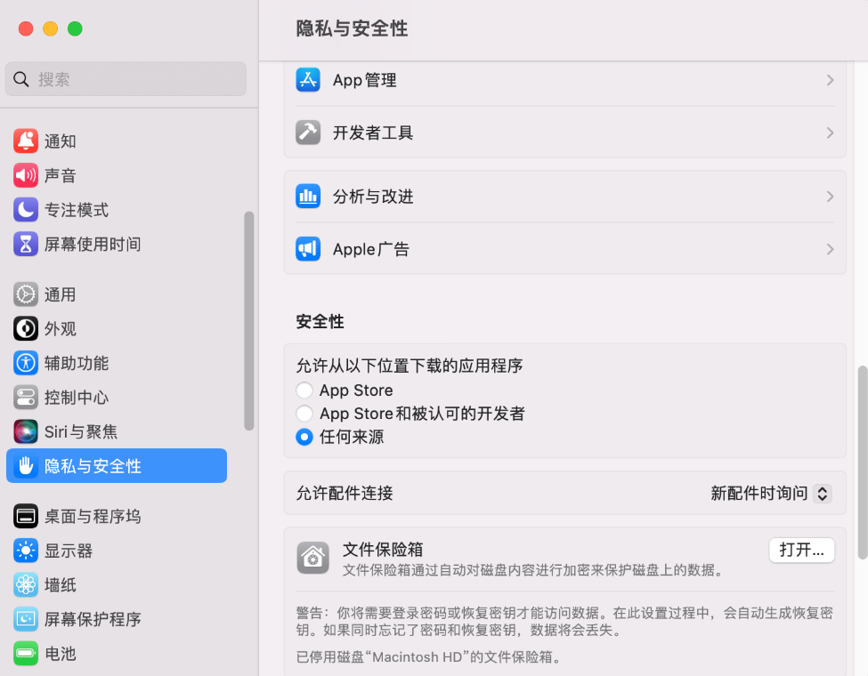Click the 屏幕使用时间 hourglass icon
This screenshot has width=868, height=676.
click(26, 244)
